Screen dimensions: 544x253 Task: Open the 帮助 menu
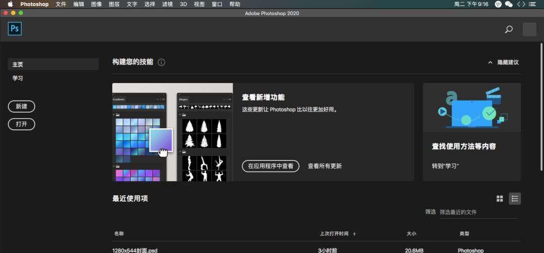tap(235, 4)
